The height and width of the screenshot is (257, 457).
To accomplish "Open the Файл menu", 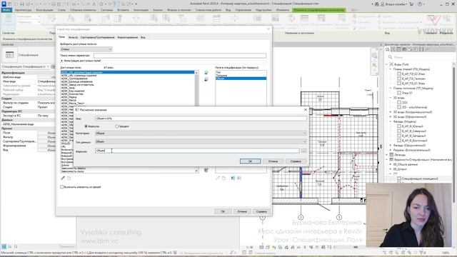I will coord(6,10).
